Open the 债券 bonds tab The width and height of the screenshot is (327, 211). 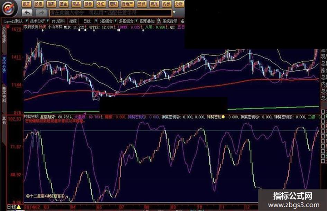[x=88, y=4]
